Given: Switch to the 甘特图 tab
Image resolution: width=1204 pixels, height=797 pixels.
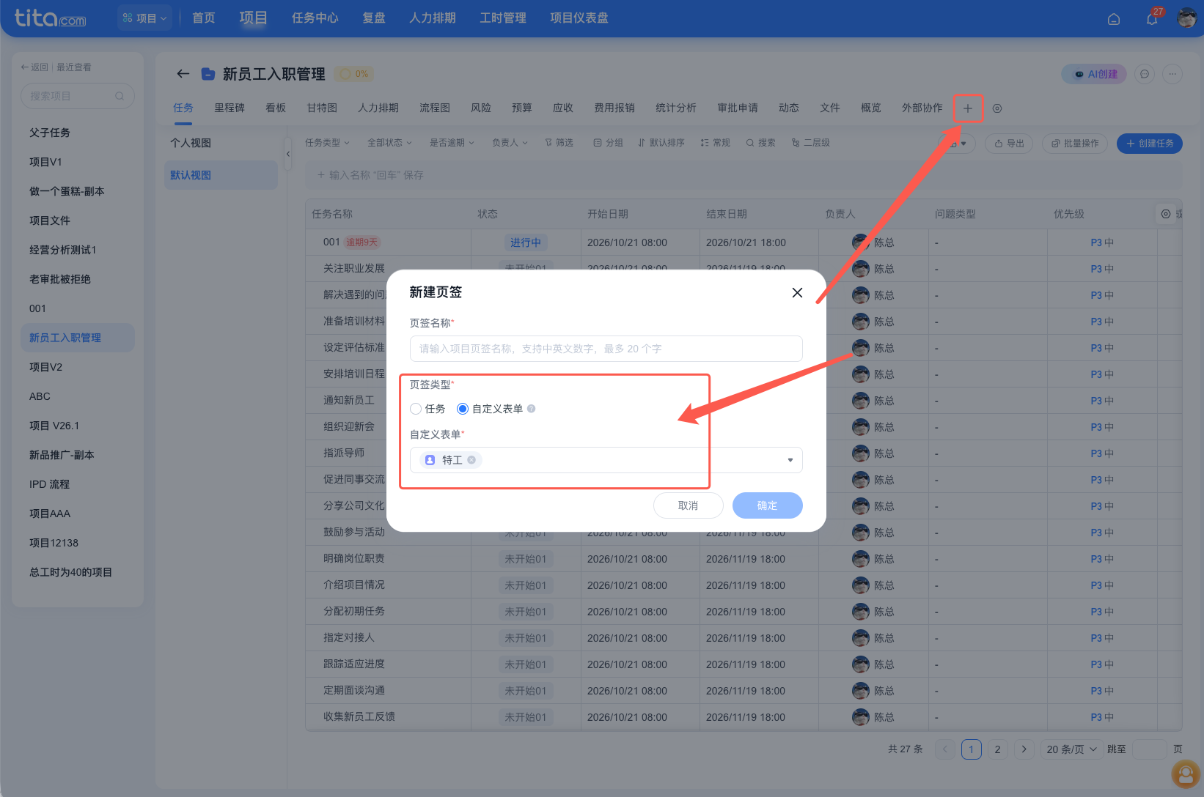Looking at the screenshot, I should point(322,108).
